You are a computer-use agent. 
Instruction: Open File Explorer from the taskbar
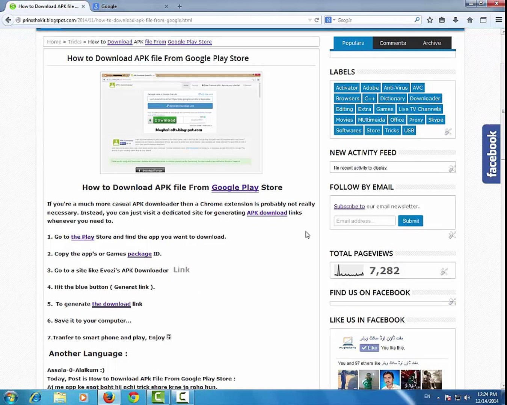pyautogui.click(x=60, y=397)
